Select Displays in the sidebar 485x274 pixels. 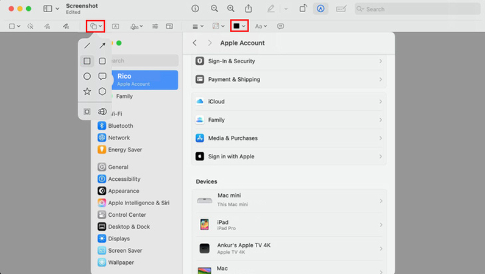pos(113,239)
